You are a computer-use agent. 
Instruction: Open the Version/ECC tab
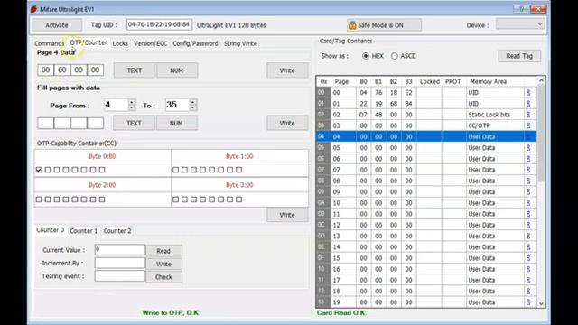[x=151, y=43]
